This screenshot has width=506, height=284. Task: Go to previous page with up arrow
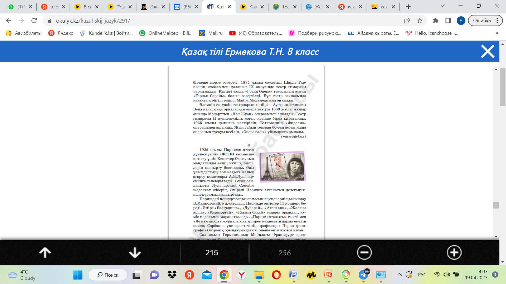coord(45,252)
